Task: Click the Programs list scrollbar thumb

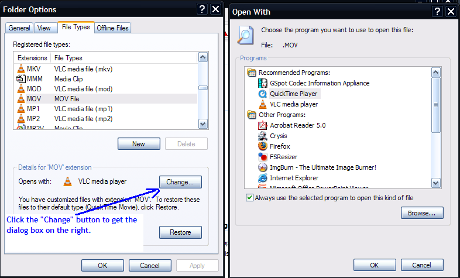Action: (436, 105)
